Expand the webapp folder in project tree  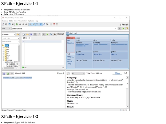[x=3, y=60]
